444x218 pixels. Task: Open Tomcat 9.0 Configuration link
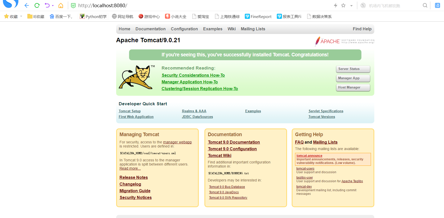coord(232,149)
